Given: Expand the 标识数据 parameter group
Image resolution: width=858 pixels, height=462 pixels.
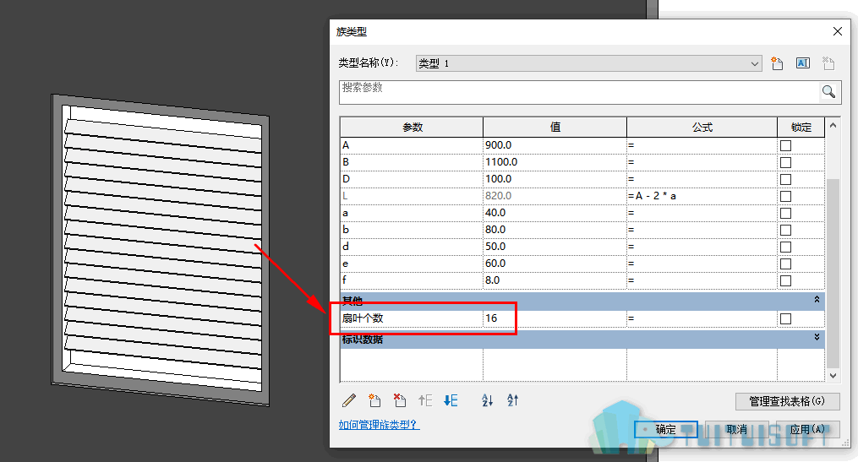Looking at the screenshot, I should (817, 337).
